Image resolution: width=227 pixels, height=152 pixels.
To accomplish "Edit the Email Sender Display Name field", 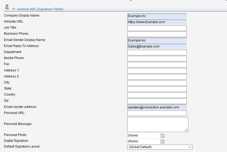I will [157, 40].
